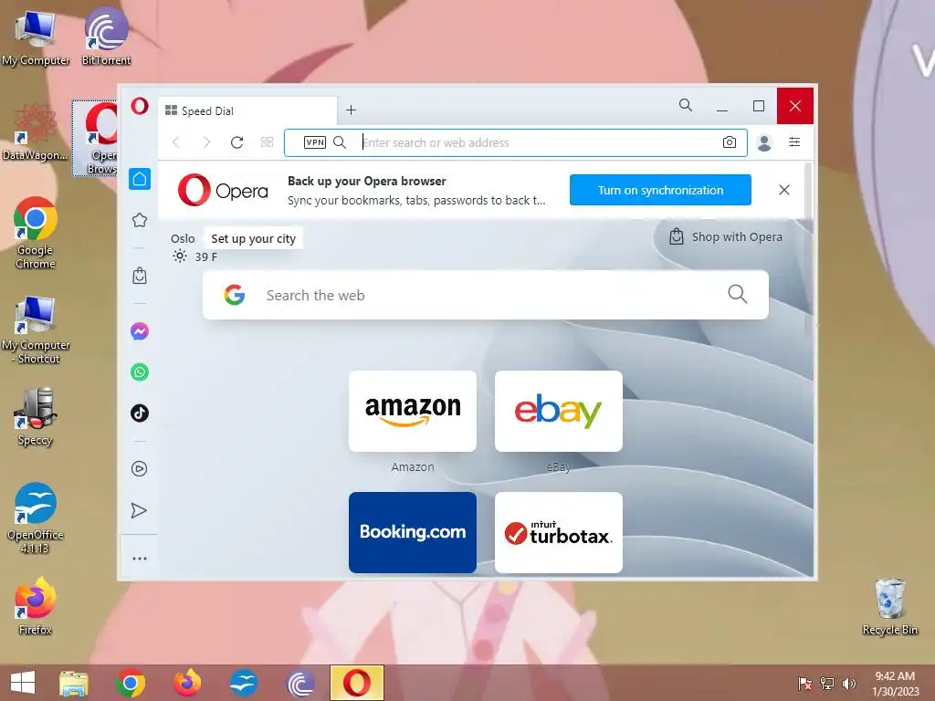Image resolution: width=935 pixels, height=701 pixels.
Task: Open the Opera account profile icon
Action: (764, 142)
